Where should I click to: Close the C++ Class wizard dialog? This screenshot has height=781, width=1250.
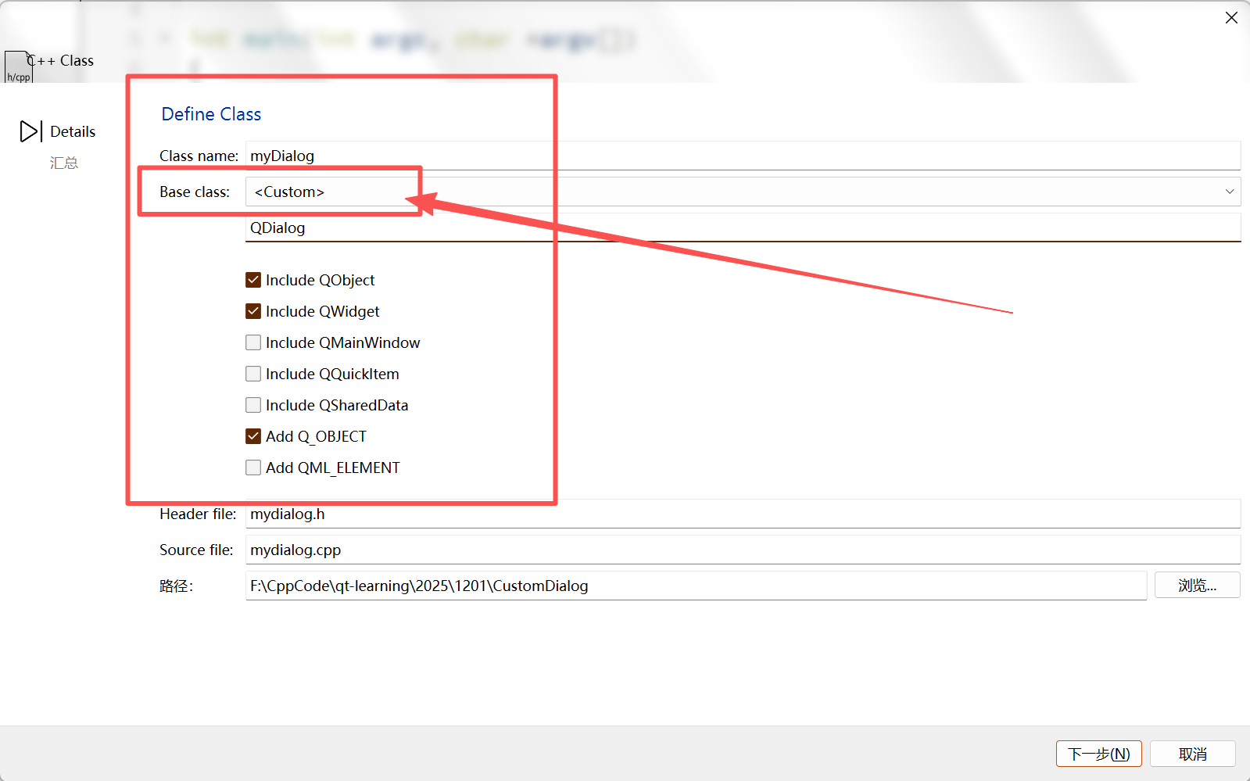[x=1231, y=18]
